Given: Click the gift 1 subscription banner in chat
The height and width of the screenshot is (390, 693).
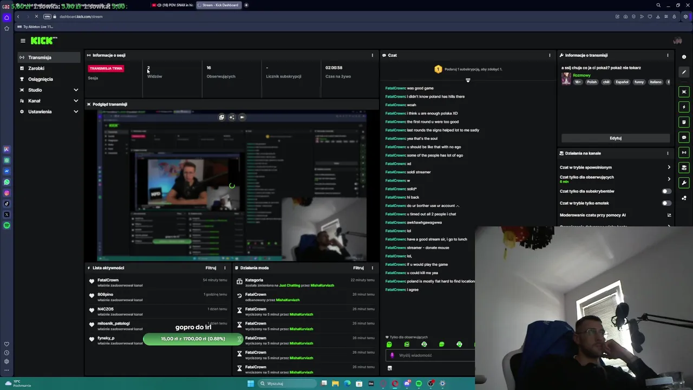Looking at the screenshot, I should click(x=468, y=69).
